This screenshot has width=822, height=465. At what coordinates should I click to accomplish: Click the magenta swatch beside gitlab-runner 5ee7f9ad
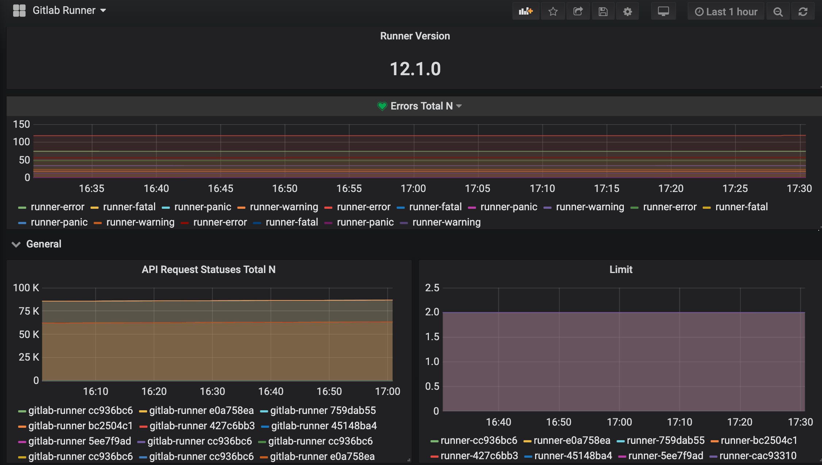point(22,442)
